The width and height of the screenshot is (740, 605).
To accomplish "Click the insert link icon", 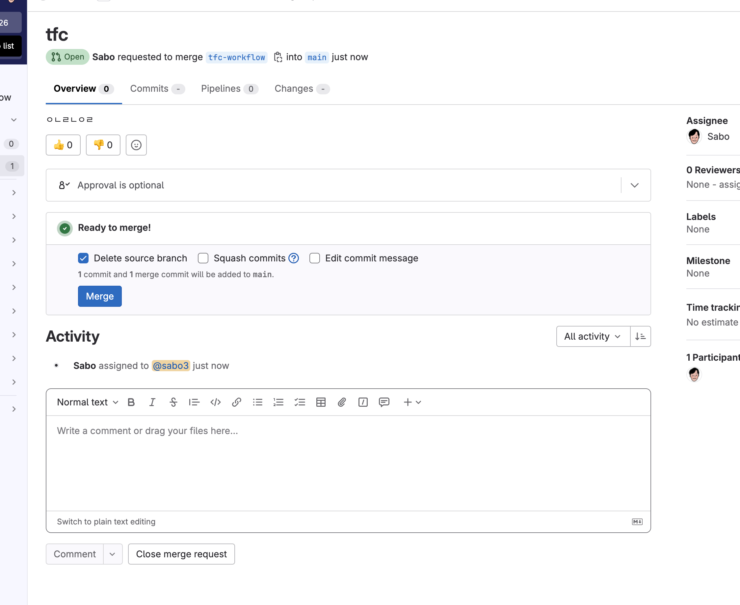I will tap(237, 402).
